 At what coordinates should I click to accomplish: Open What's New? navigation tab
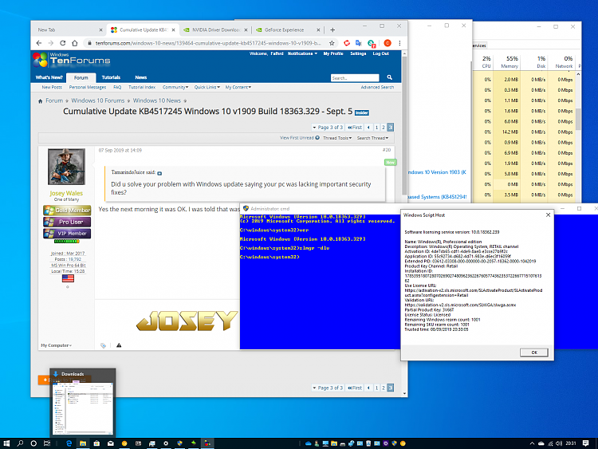click(x=49, y=77)
